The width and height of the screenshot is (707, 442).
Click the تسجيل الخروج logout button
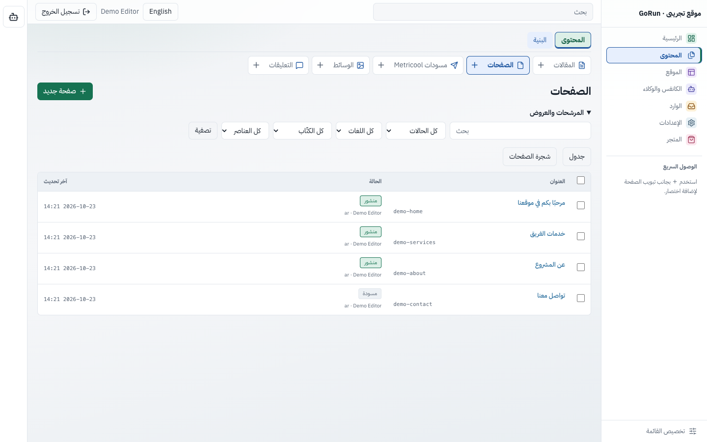tap(66, 12)
